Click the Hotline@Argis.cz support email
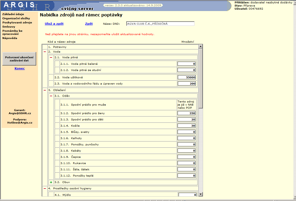The height and width of the screenshot is (201, 296). pyautogui.click(x=20, y=122)
